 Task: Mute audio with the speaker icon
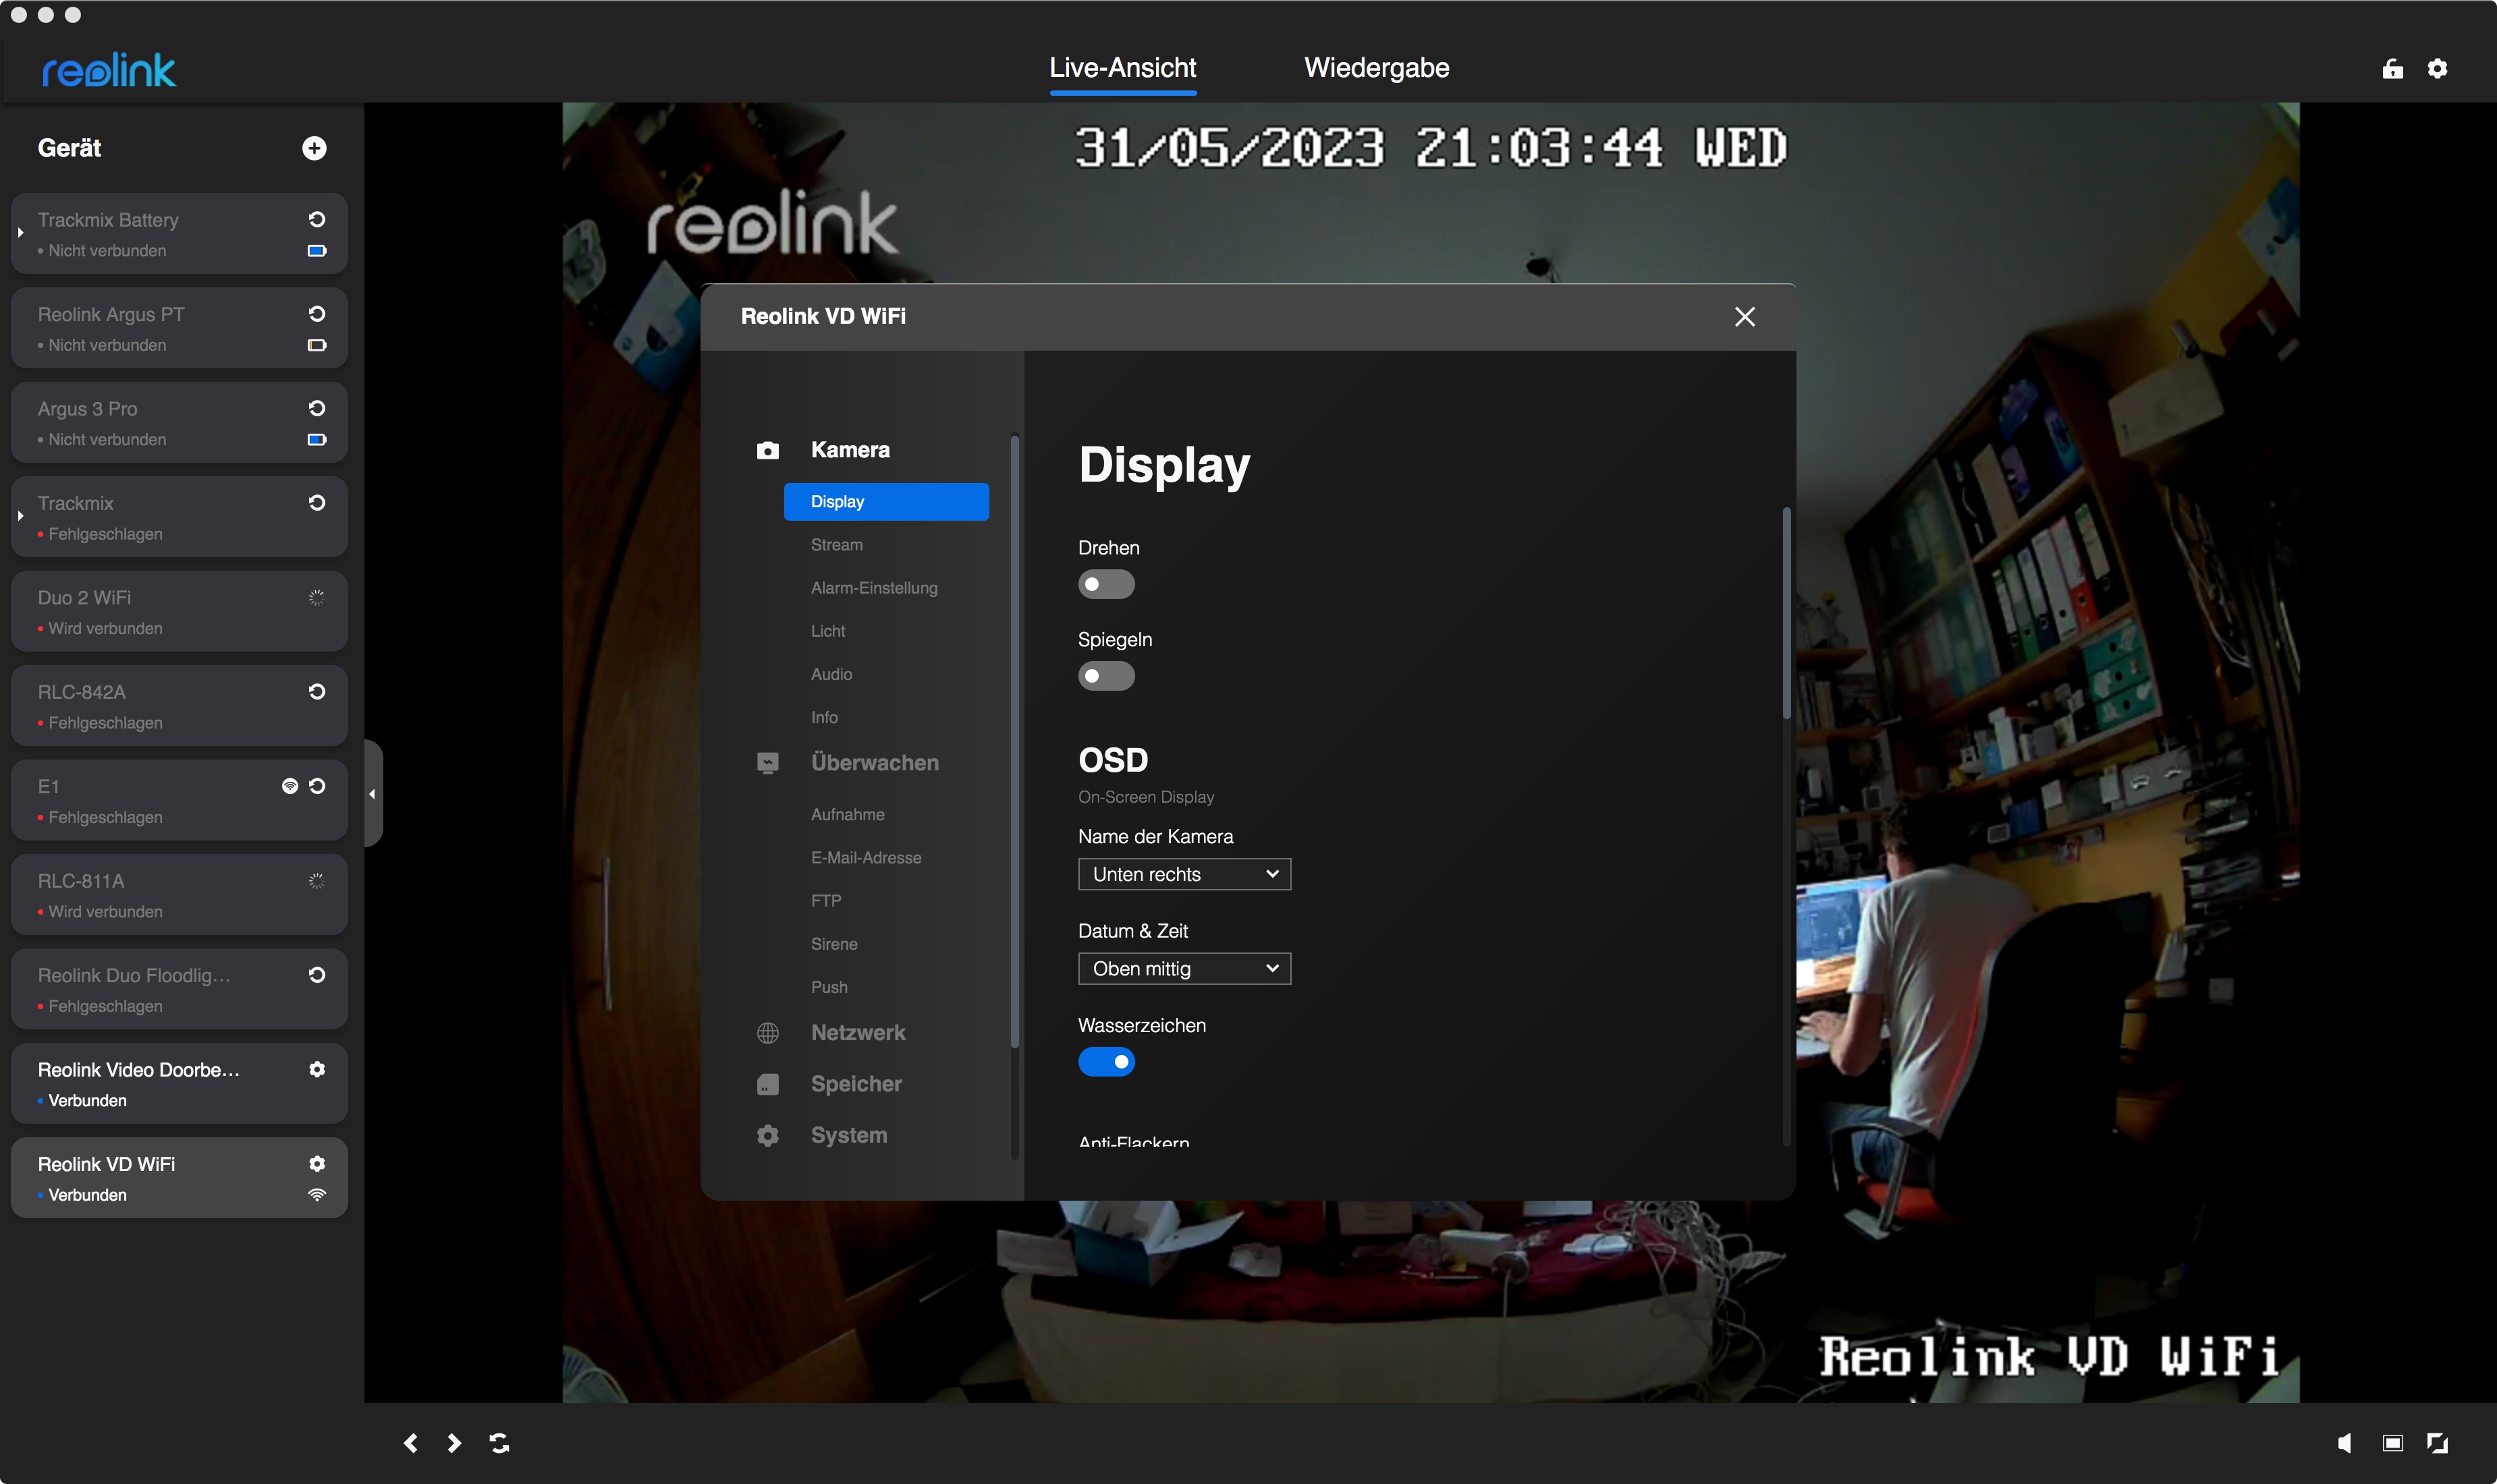point(2346,1442)
